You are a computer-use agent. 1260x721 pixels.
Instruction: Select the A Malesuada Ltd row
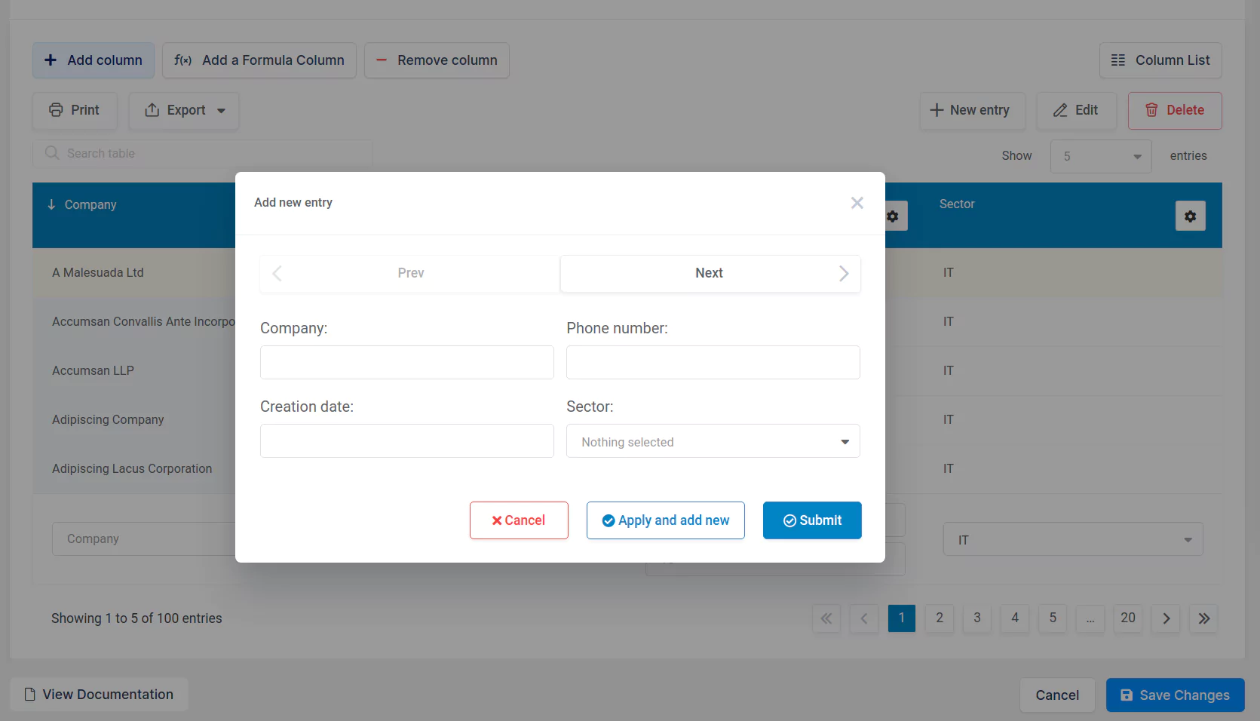click(x=98, y=272)
